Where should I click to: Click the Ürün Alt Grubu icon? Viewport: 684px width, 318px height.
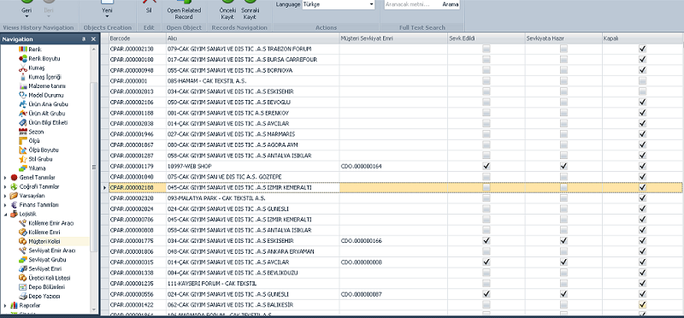23,114
